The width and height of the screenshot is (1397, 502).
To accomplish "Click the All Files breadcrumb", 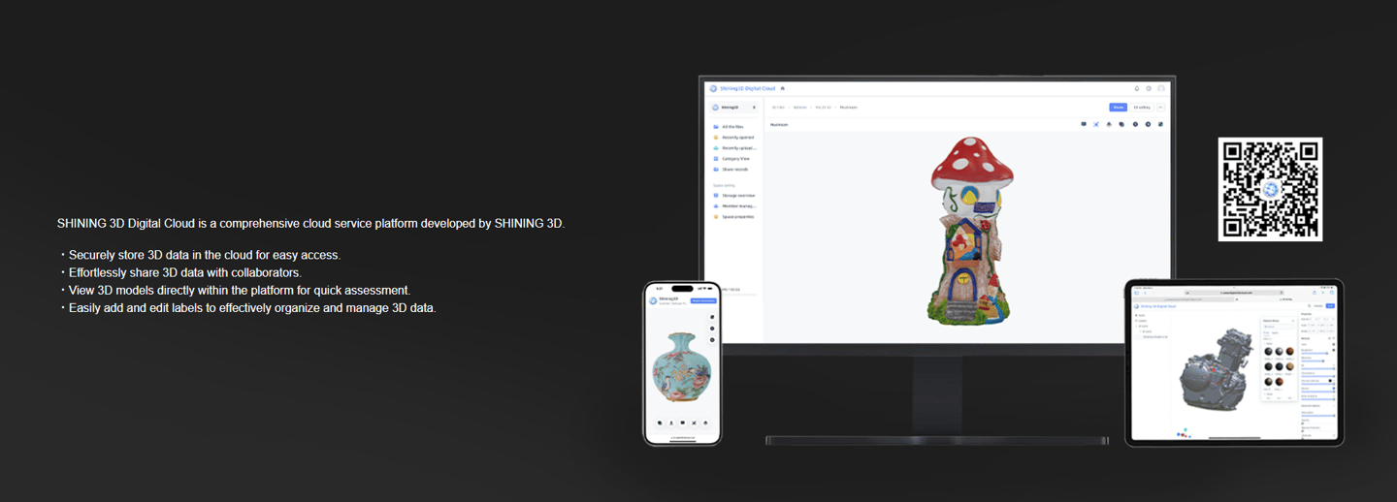I will tap(778, 108).
